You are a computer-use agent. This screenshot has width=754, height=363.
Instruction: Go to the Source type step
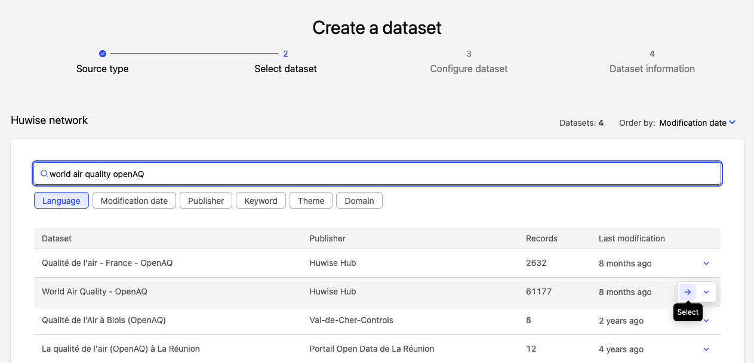click(103, 69)
